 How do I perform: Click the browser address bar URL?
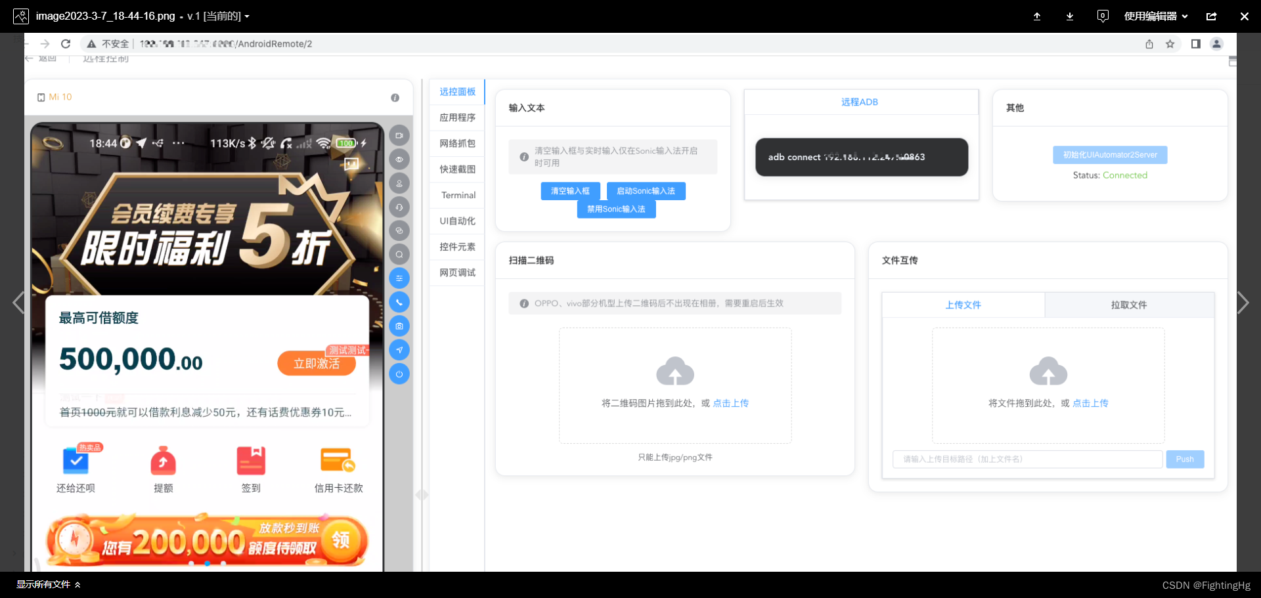[x=226, y=44]
